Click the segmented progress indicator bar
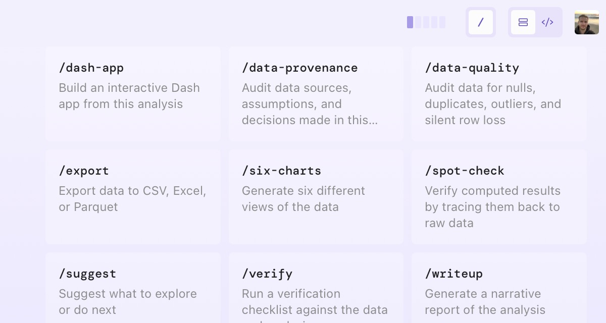This screenshot has height=323, width=606. click(426, 22)
